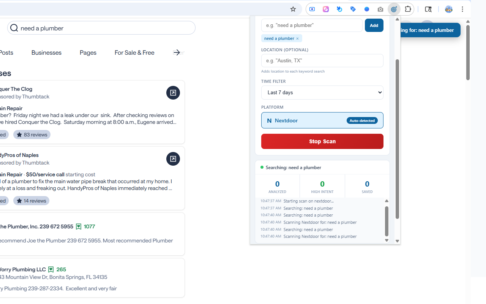Open the gray camera extension icon

[x=380, y=9]
